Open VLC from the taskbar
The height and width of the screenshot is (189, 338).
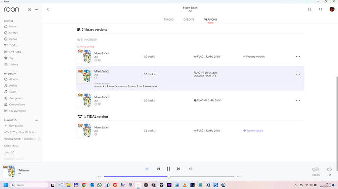pos(185,185)
